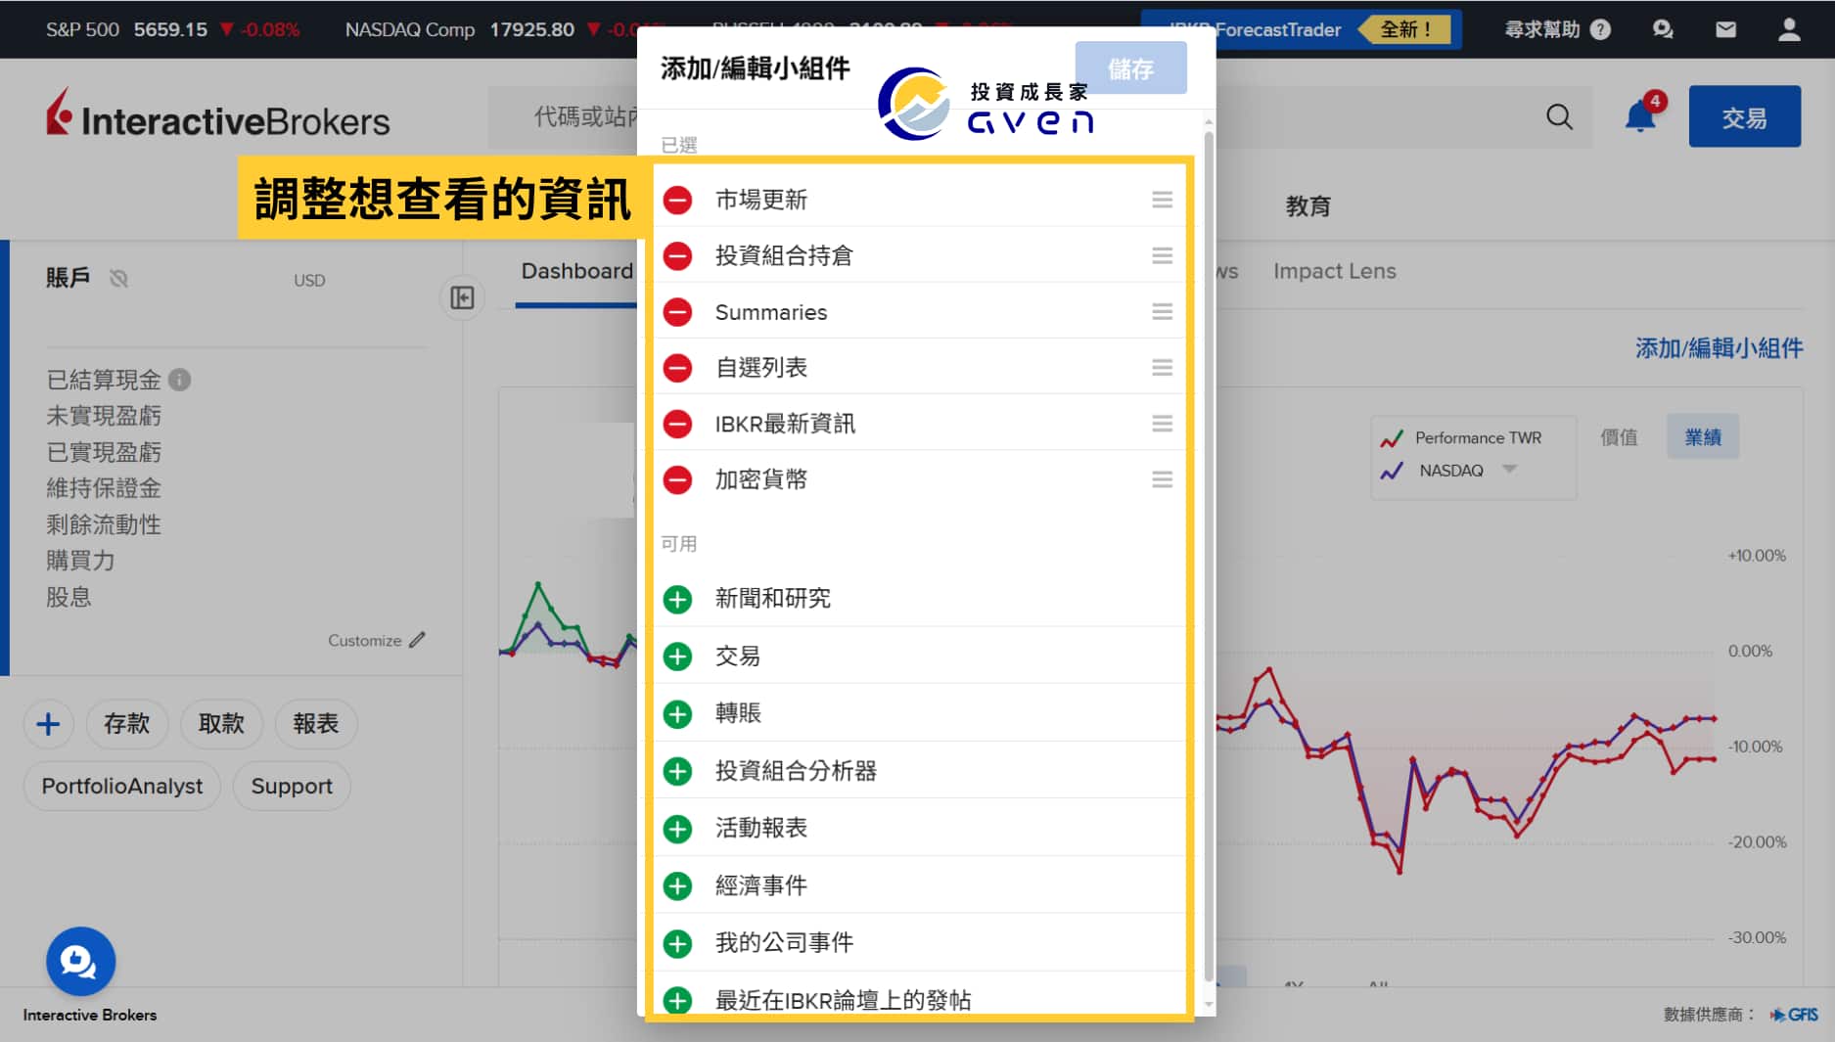This screenshot has height=1042, width=1835.
Task: Remove the 自選列表 widget with the red minus
Action: tap(677, 368)
